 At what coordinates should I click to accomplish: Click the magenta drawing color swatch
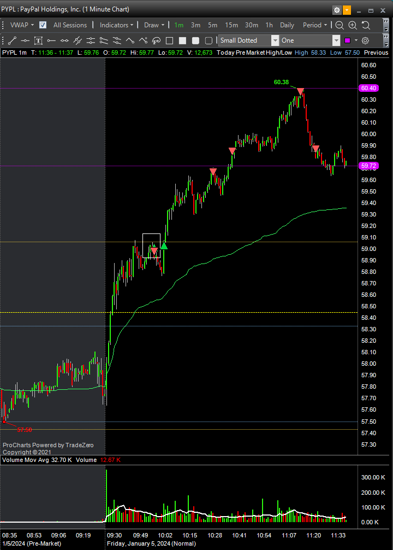(348, 40)
